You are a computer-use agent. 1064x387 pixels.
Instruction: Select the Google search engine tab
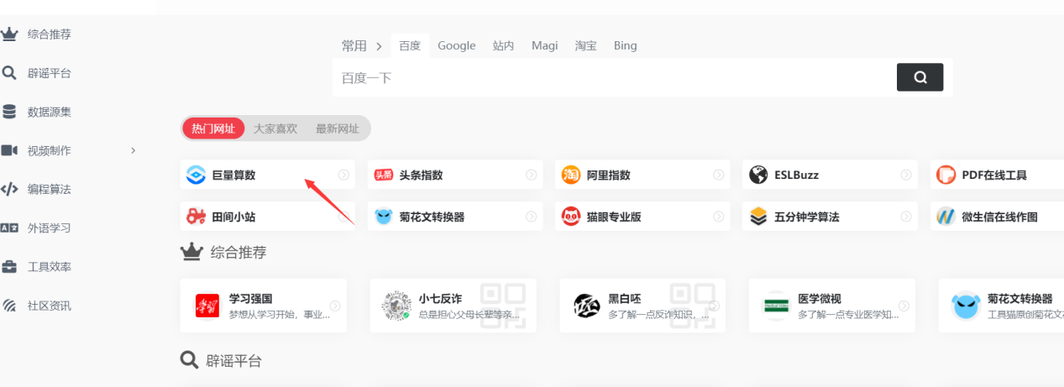pyautogui.click(x=457, y=46)
